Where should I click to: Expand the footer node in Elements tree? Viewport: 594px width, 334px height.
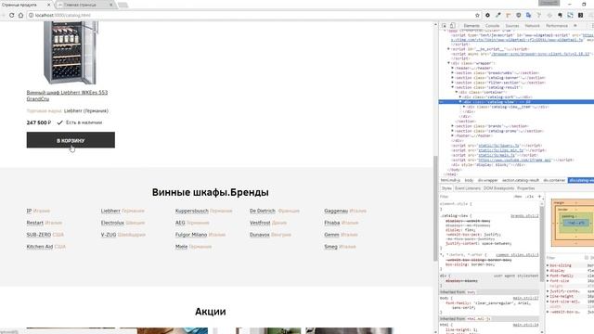(x=453, y=135)
